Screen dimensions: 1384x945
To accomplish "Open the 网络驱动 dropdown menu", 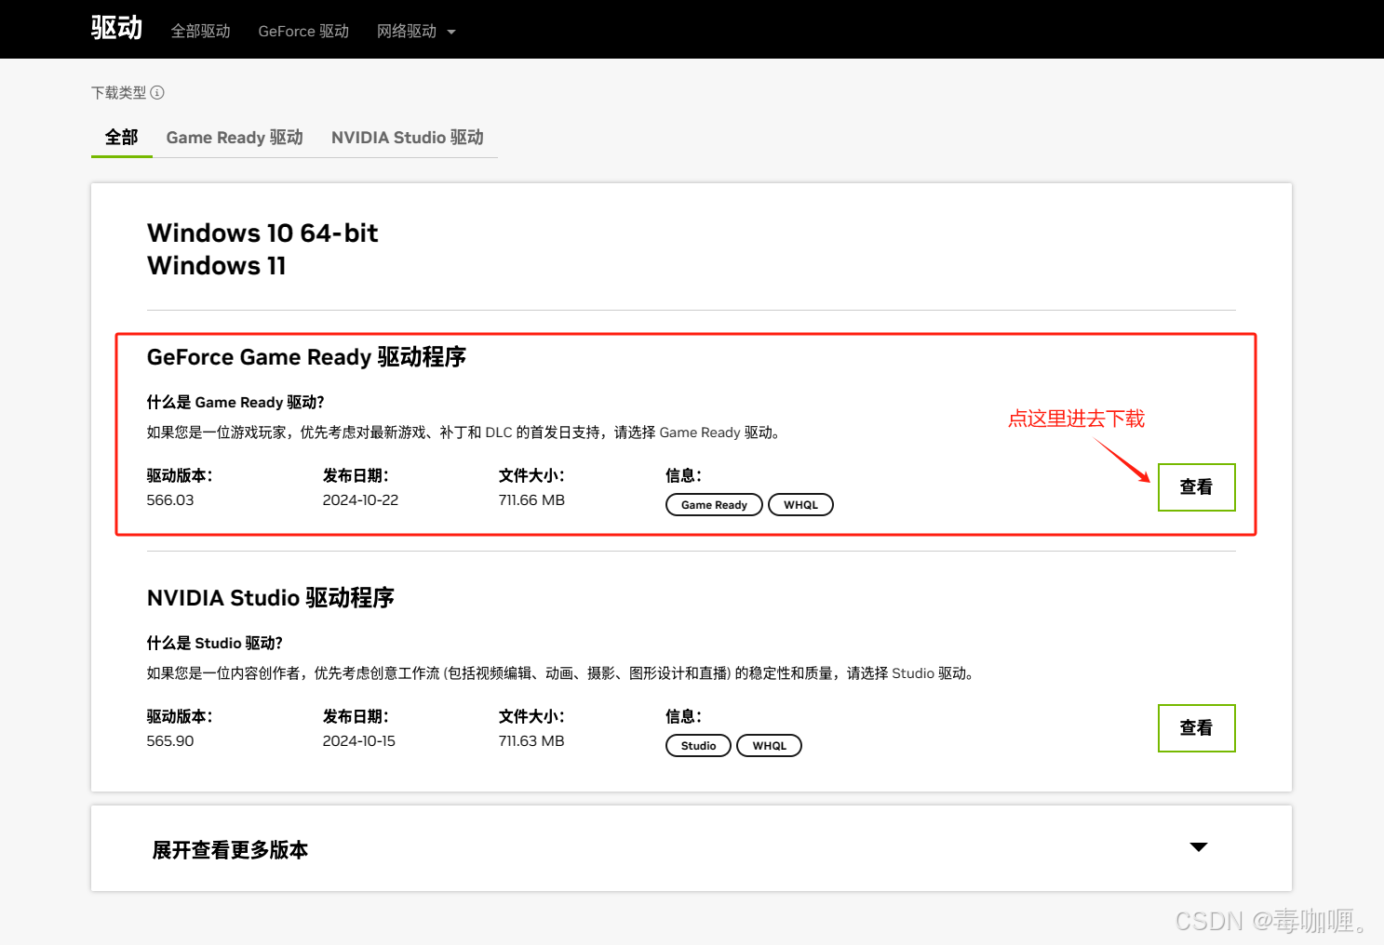I will tap(416, 31).
